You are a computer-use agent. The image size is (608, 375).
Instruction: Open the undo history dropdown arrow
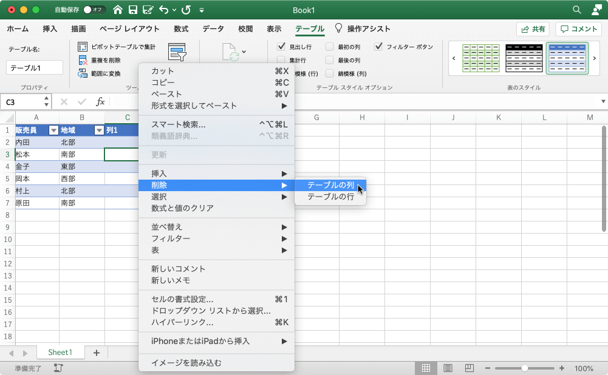point(174,10)
